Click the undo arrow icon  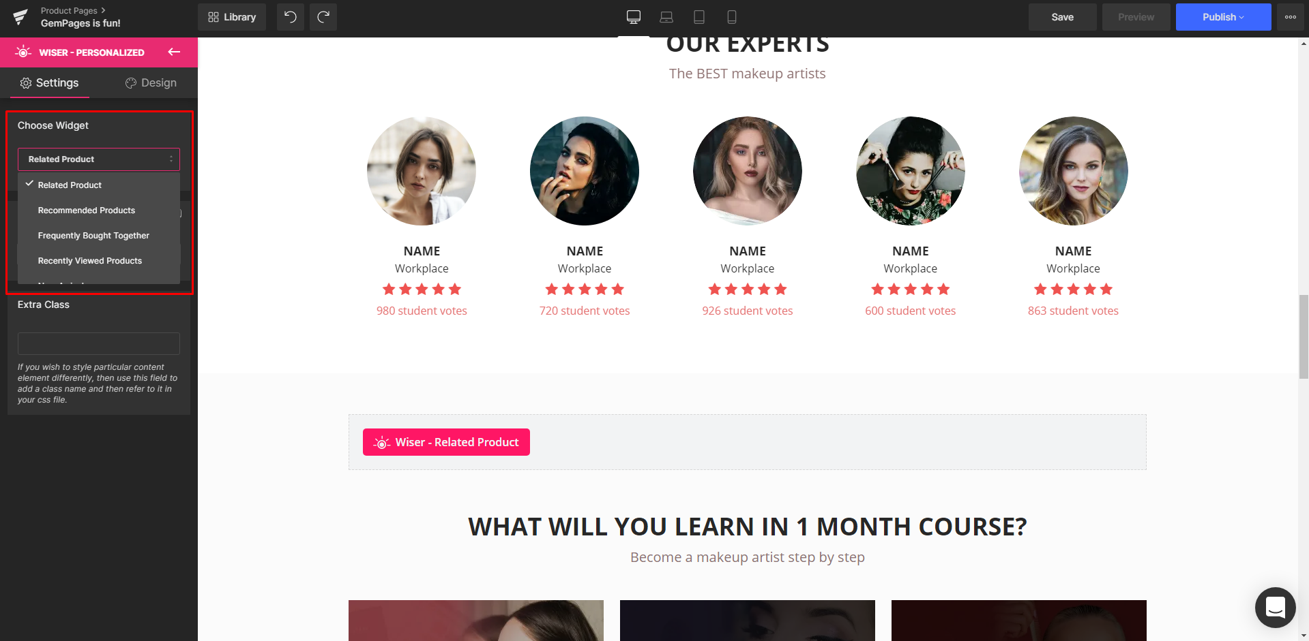[x=290, y=17]
